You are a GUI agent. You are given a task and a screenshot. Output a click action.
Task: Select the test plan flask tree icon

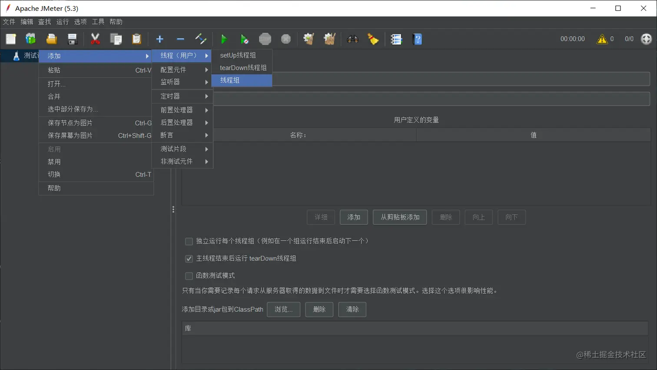coord(17,56)
